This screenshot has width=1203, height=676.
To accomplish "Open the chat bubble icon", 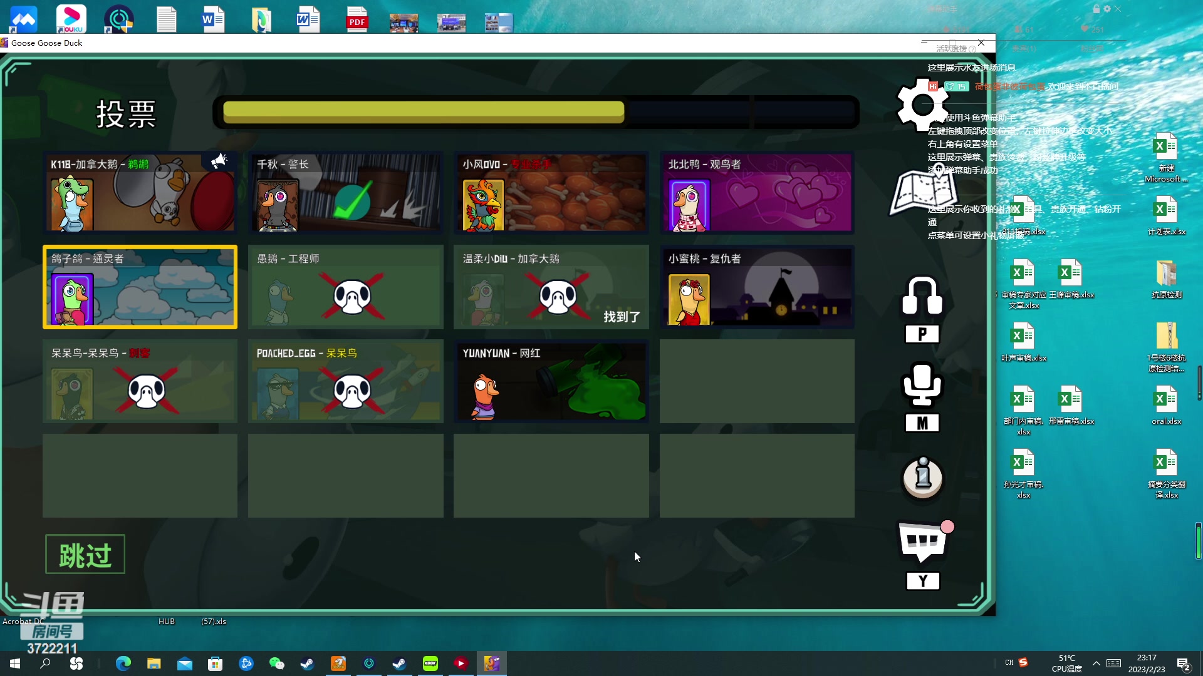I will tap(924, 542).
